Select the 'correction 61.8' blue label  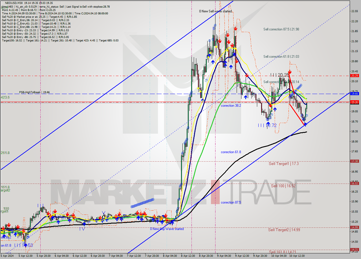[231, 152]
